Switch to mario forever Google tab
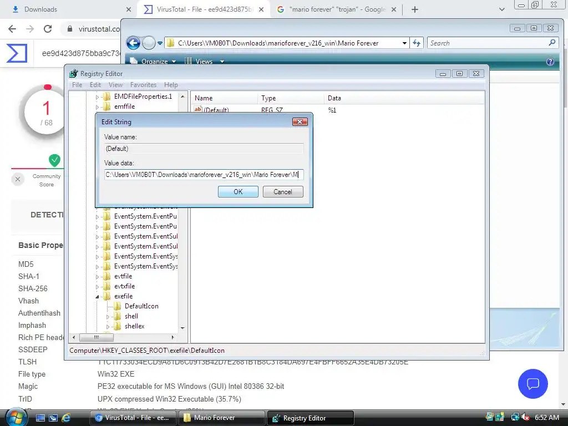The image size is (568, 426). (x=338, y=9)
